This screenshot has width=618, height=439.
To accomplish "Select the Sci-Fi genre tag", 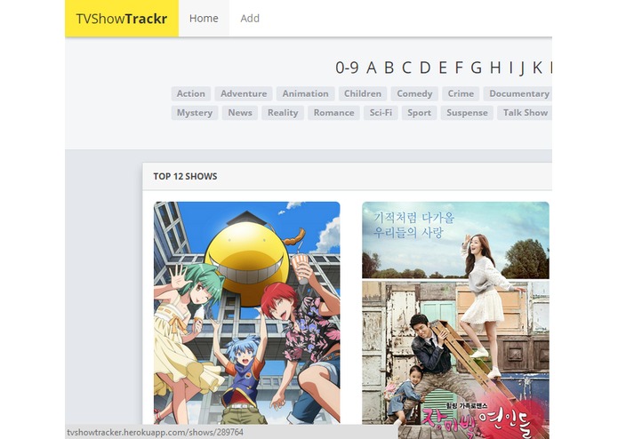I will coord(381,113).
